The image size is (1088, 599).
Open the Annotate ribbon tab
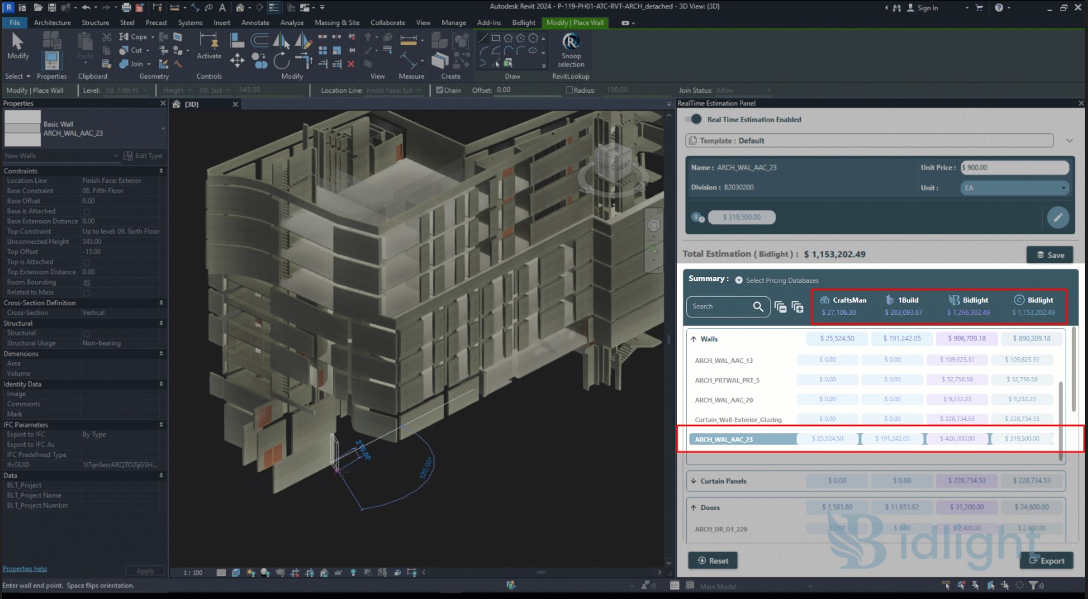(255, 22)
